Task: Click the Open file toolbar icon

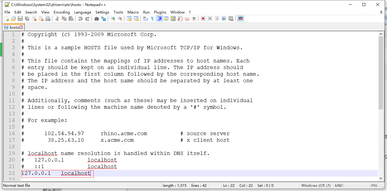Action: point(13,19)
